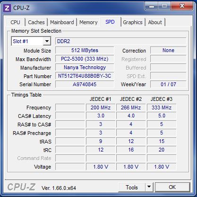Click the empty Buffered field
197x197 pixels.
[x=168, y=68]
